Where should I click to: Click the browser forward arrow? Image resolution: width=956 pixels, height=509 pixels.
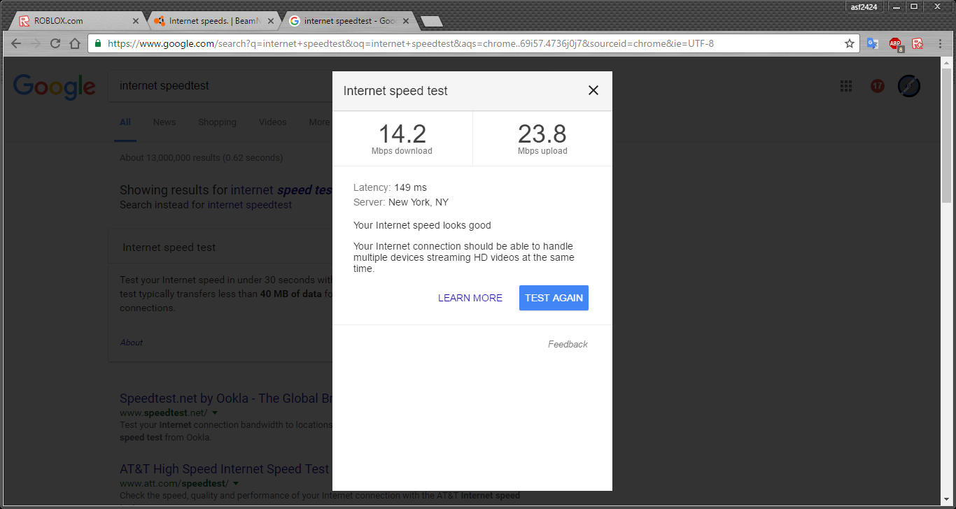[36, 43]
